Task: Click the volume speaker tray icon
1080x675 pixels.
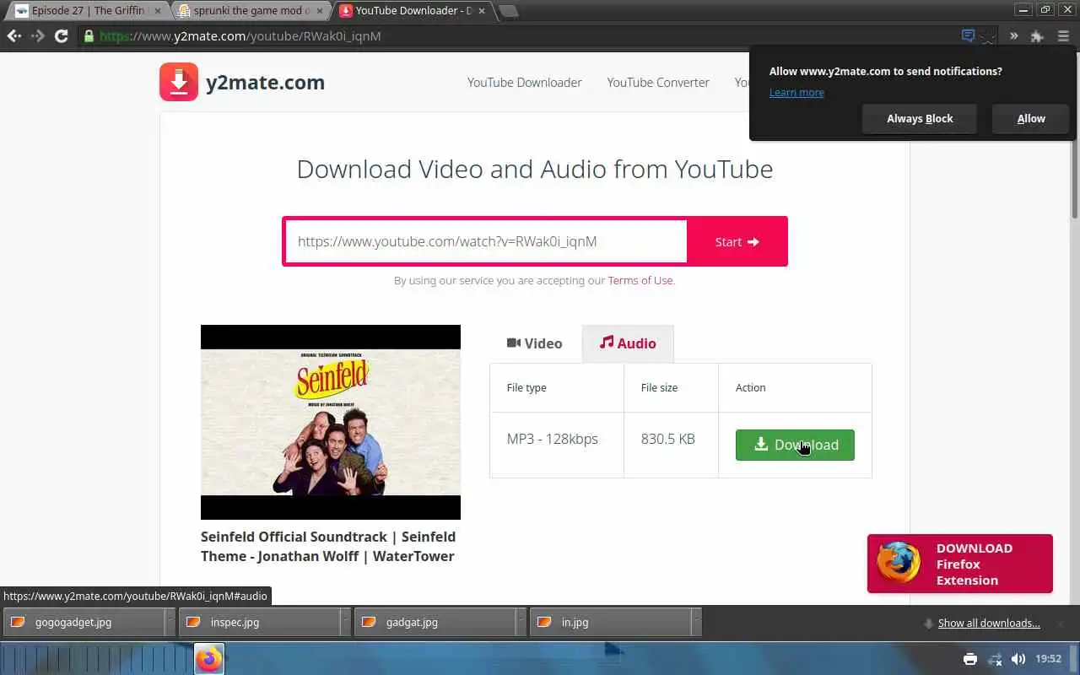Action: (x=1018, y=659)
